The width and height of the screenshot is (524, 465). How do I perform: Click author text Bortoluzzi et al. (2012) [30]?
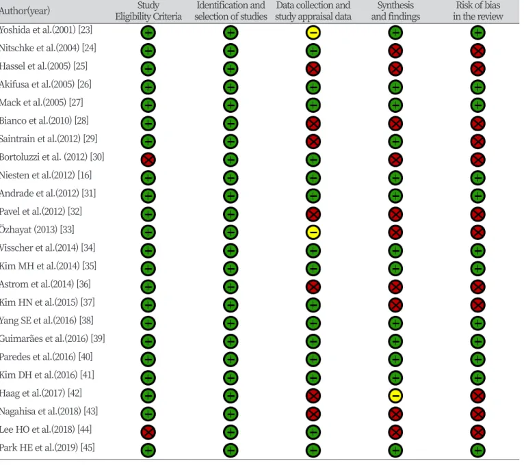[52, 157]
